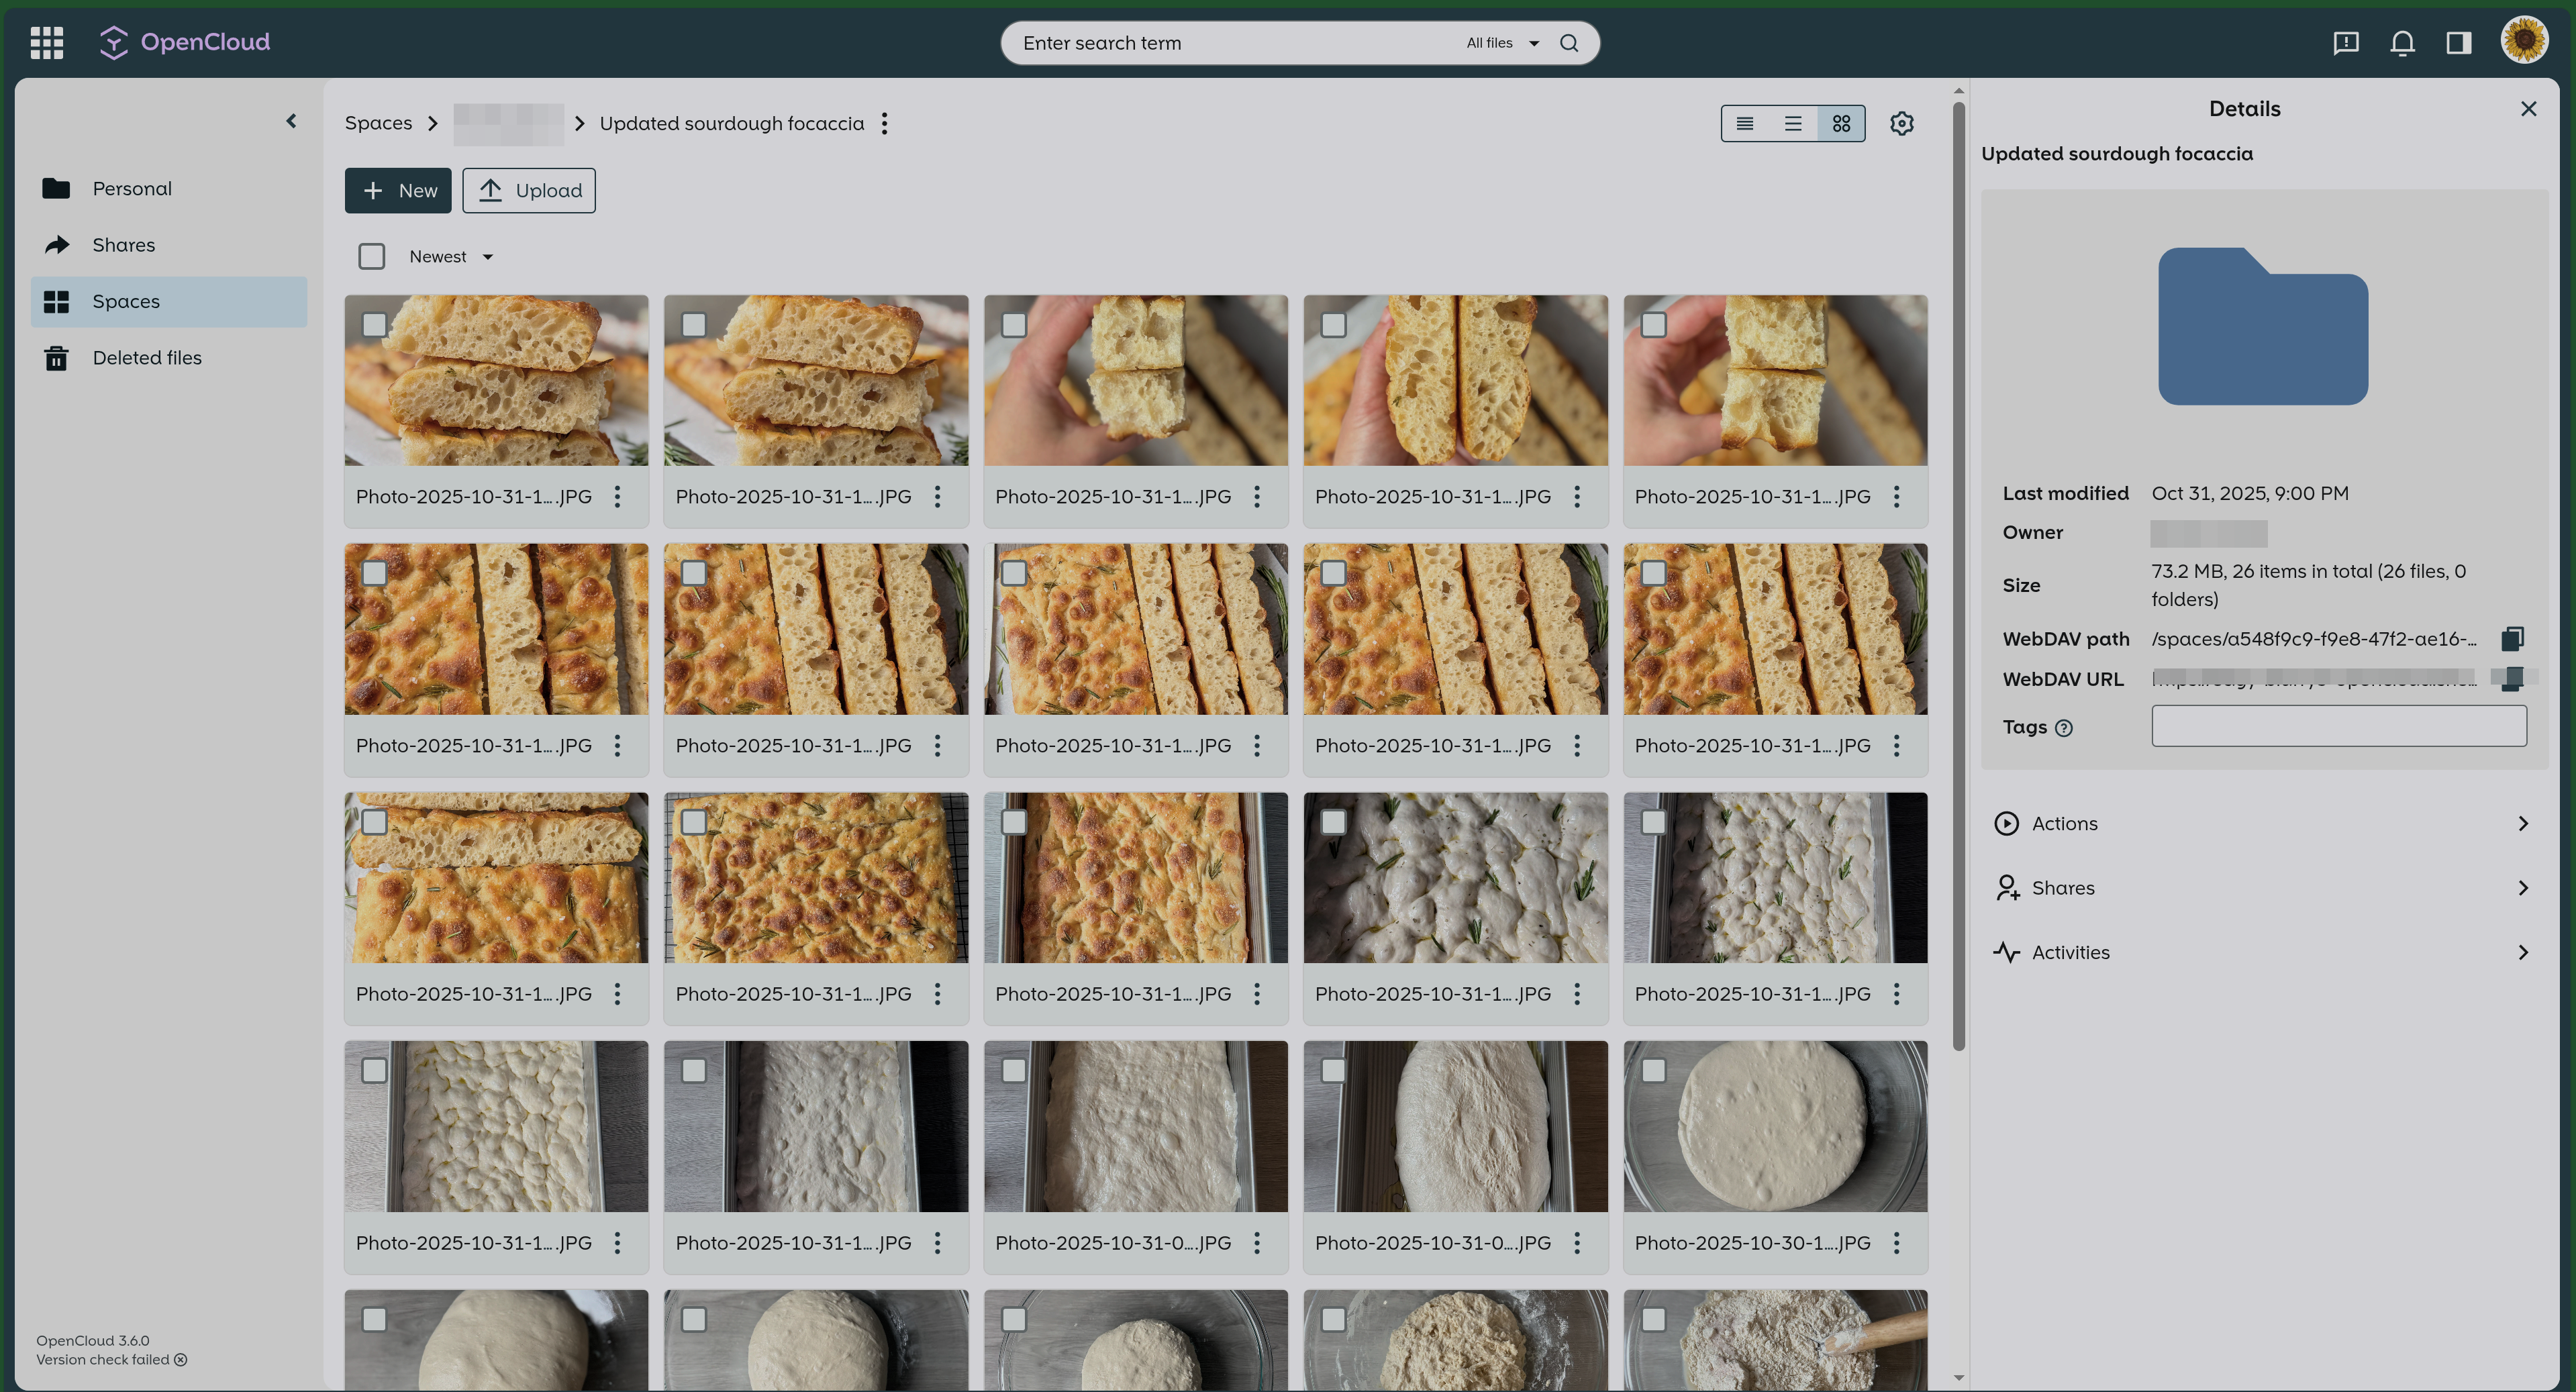Open view options gear icon
This screenshot has height=1392, width=2576.
tap(1901, 123)
